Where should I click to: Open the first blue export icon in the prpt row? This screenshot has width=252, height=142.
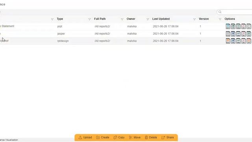pos(228,26)
